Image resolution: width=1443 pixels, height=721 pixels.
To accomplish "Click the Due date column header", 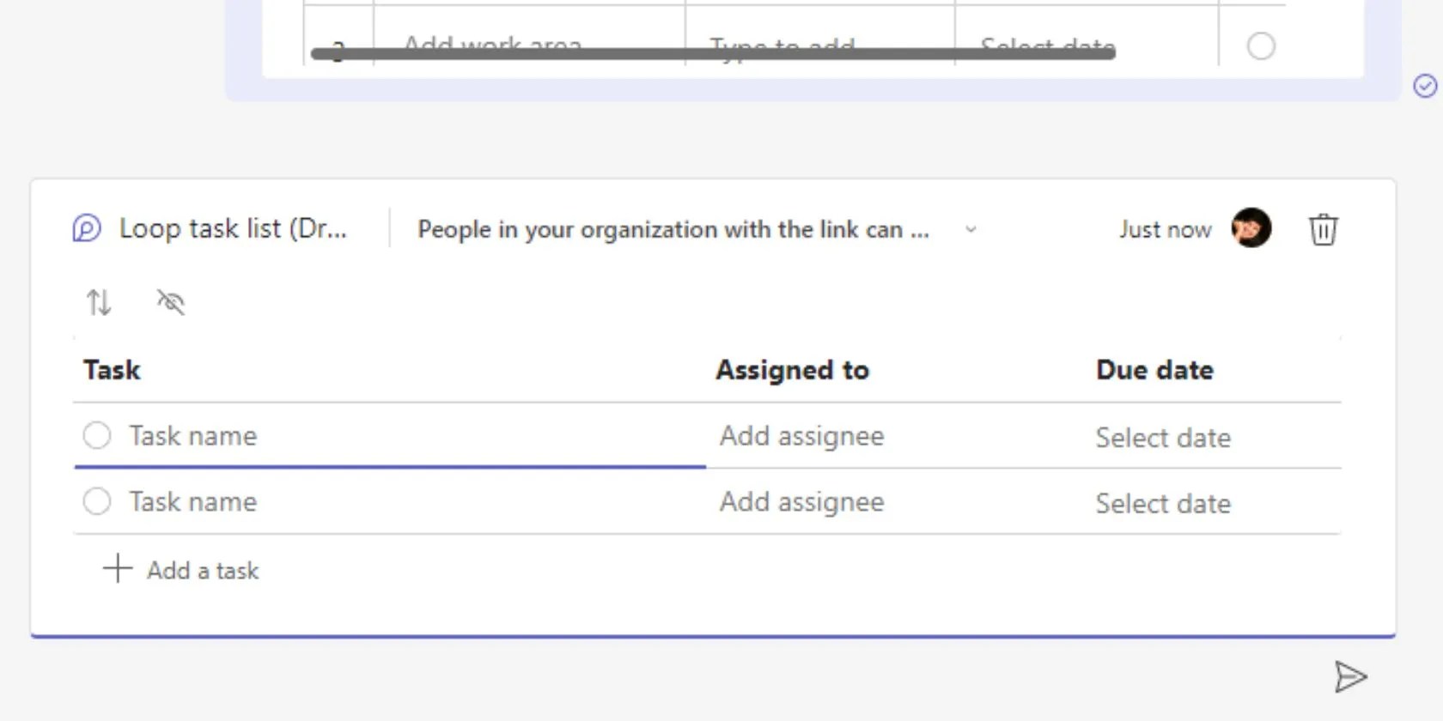I will pos(1154,369).
